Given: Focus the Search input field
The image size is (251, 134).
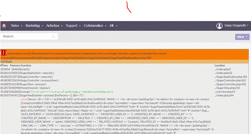Looking at the screenshot, I should coord(29,36).
